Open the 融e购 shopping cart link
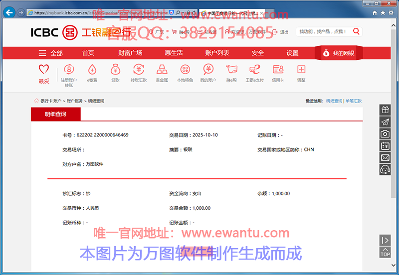The image size is (399, 275). 181,32
